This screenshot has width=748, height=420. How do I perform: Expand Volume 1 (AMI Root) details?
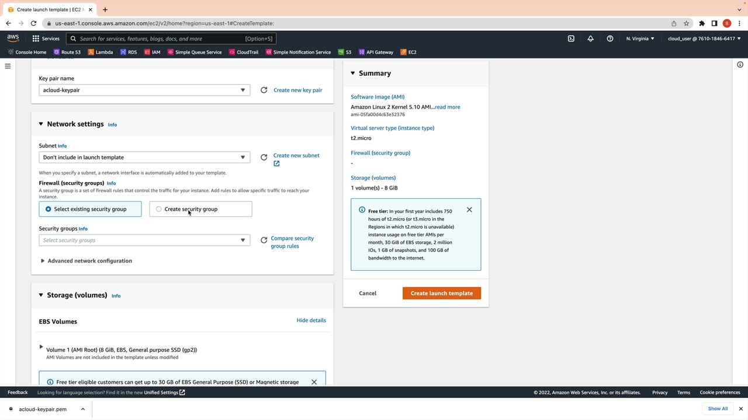41,348
